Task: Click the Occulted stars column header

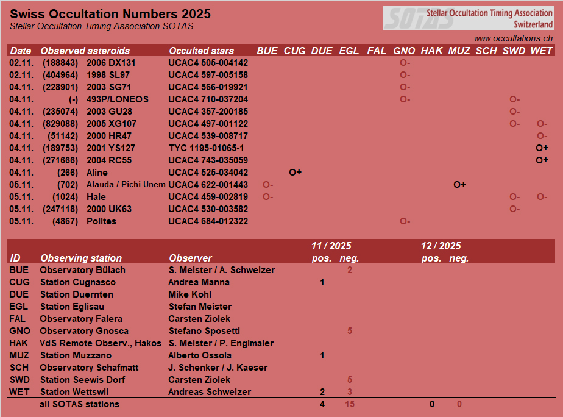Action: (x=201, y=51)
